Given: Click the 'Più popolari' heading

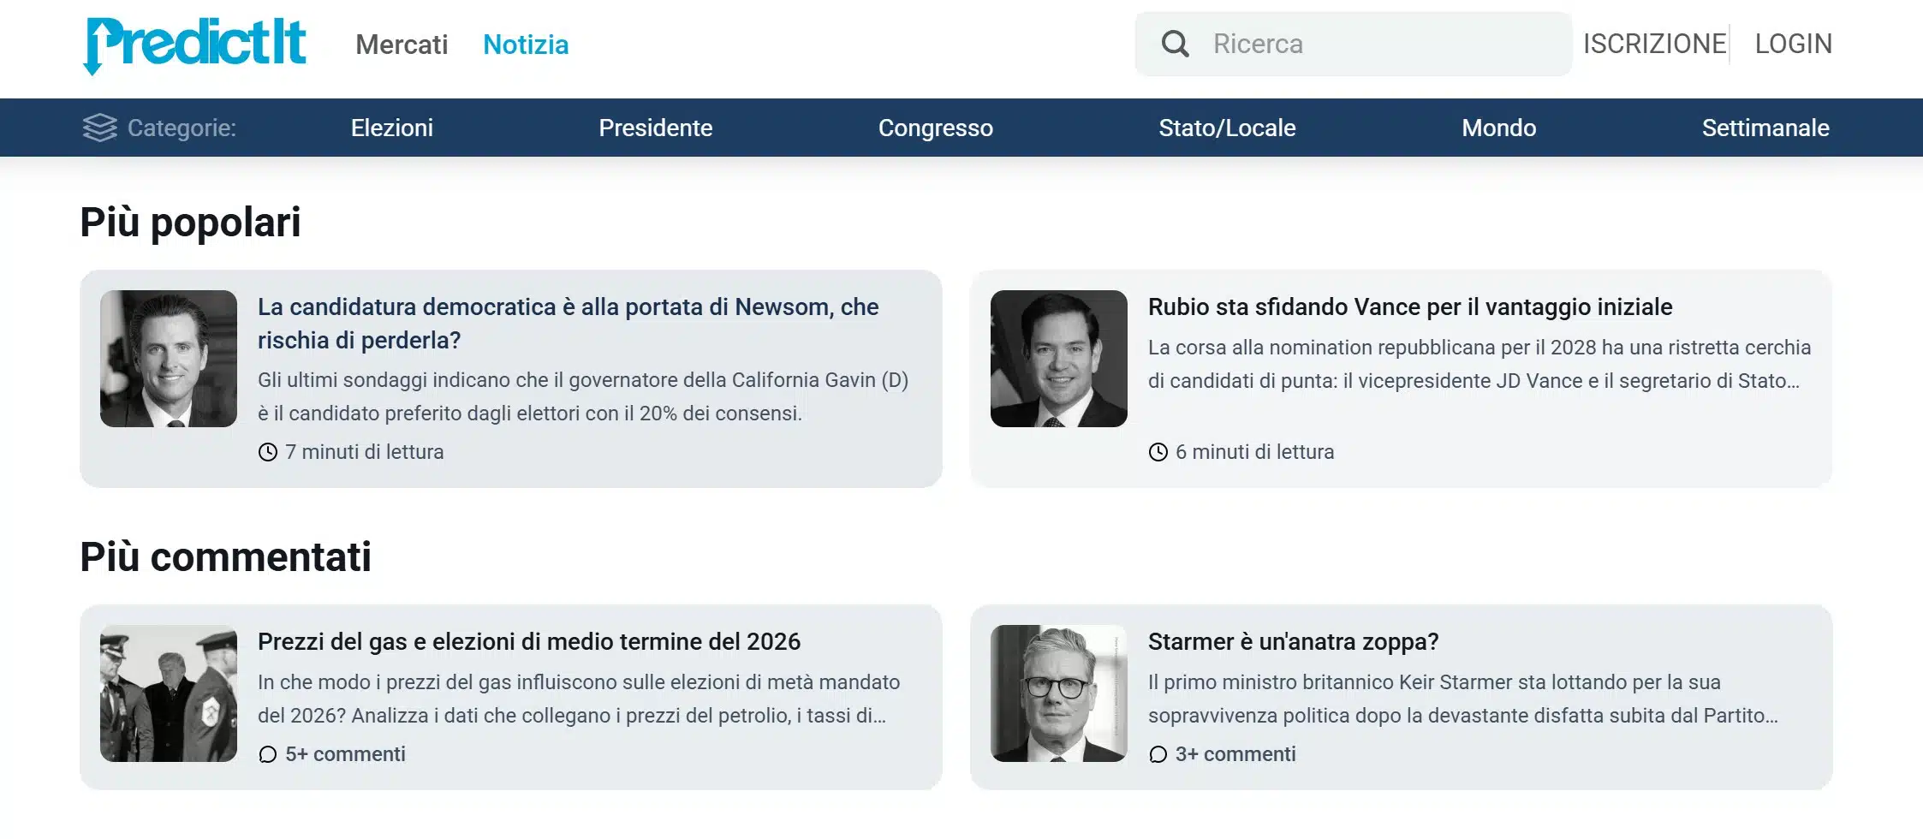Looking at the screenshot, I should [191, 223].
